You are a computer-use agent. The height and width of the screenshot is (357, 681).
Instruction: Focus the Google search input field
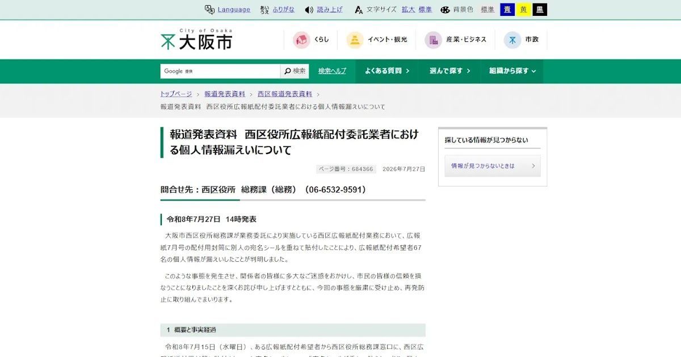click(220, 71)
